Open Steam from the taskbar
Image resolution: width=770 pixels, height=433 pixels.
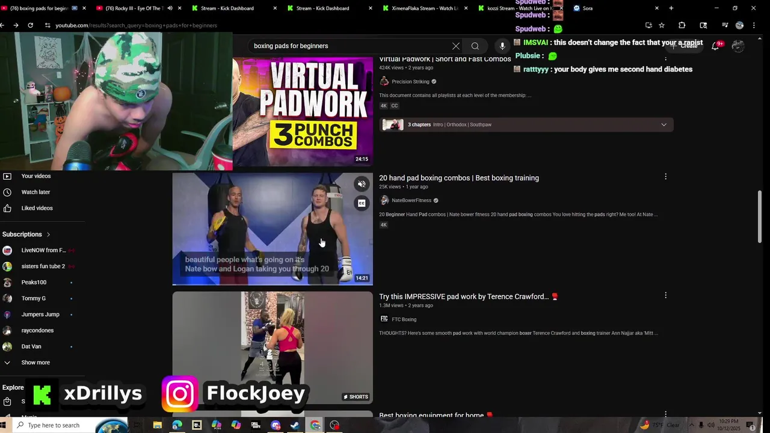pyautogui.click(x=295, y=425)
